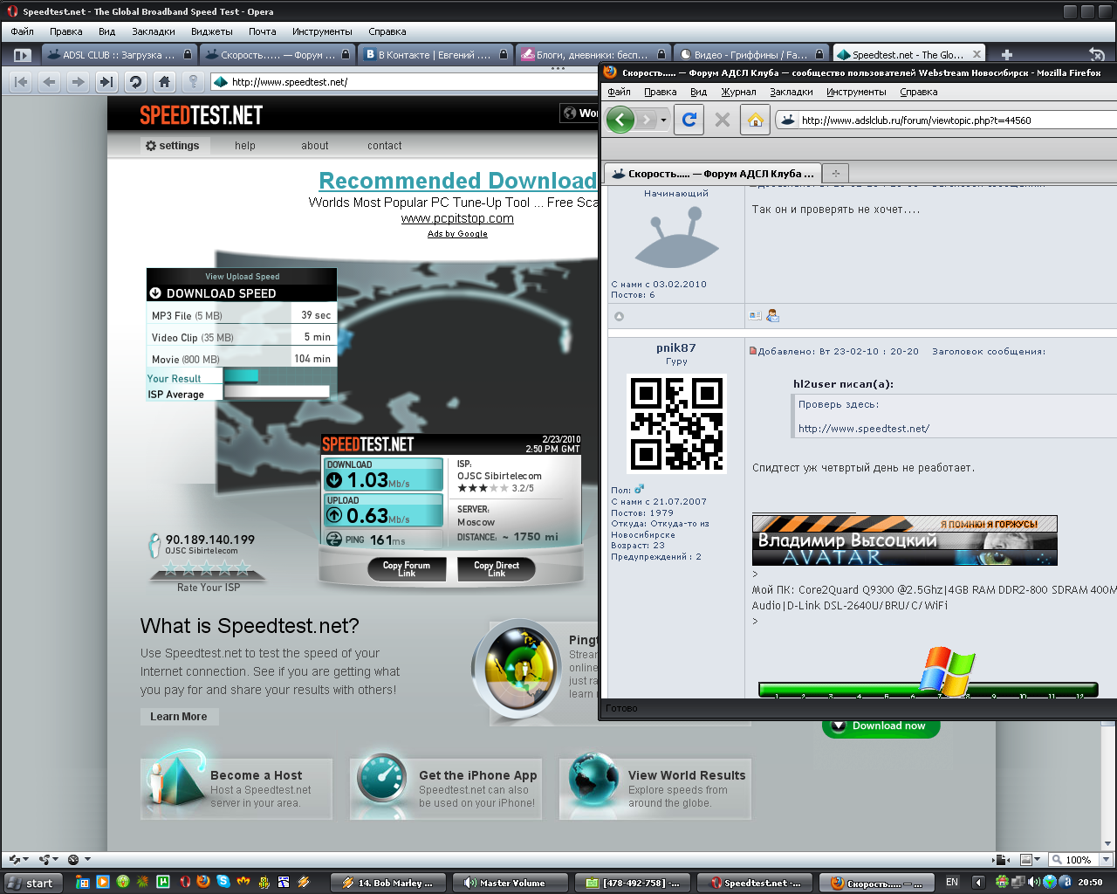The height and width of the screenshot is (894, 1117).
Task: Open Opera's closed tabs trash icon
Action: tap(1097, 55)
